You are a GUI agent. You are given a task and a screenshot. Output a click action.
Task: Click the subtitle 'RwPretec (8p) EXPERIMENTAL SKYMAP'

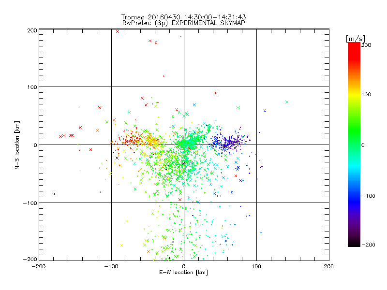point(183,23)
